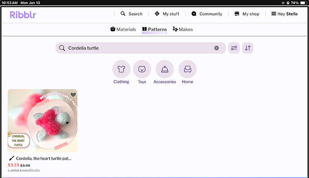
Task: Click the Cordelia turtle search field
Action: click(x=141, y=48)
